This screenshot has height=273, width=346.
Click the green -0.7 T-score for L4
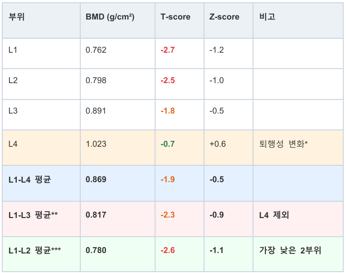168,144
